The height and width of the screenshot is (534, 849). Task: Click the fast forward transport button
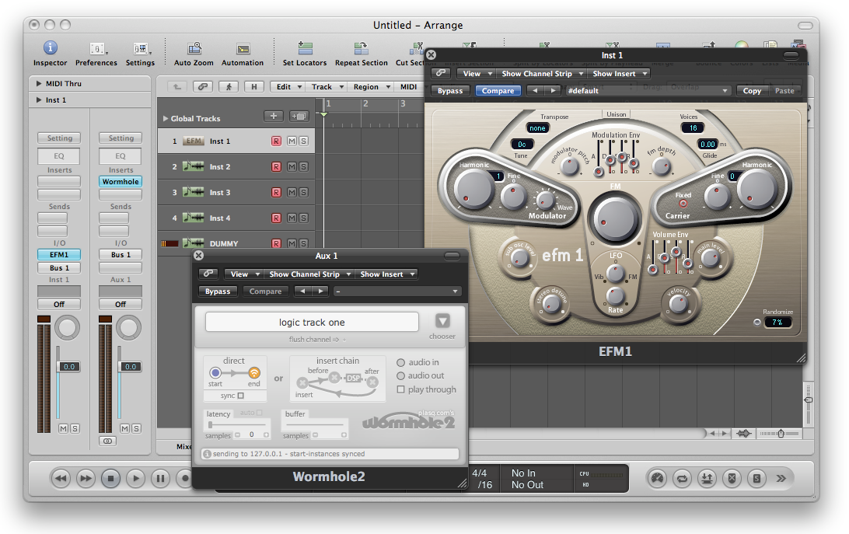pos(86,478)
